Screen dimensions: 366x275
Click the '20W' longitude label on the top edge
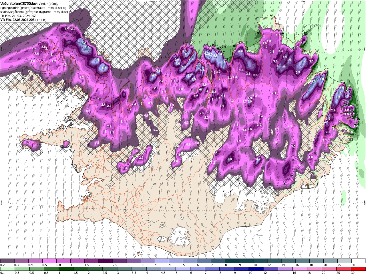[x=152, y=1]
